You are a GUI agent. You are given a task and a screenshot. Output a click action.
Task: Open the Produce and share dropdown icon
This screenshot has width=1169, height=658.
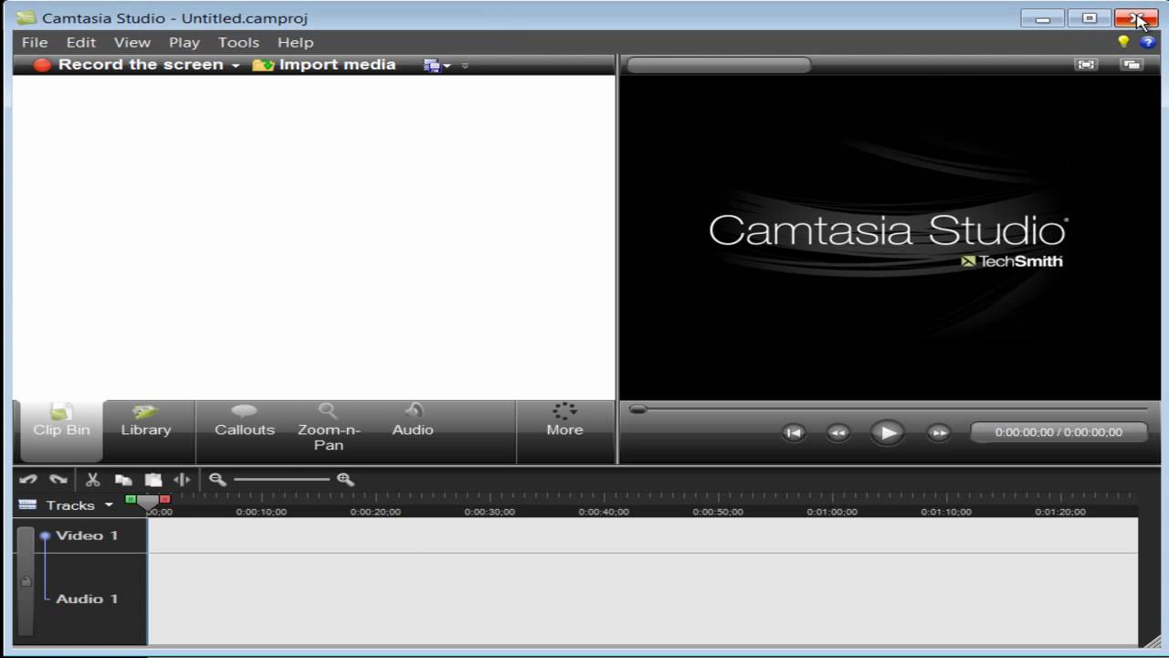[x=437, y=66]
